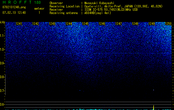
Task: Click the 0.9 kHz axis label
Action: [x=2, y=63]
